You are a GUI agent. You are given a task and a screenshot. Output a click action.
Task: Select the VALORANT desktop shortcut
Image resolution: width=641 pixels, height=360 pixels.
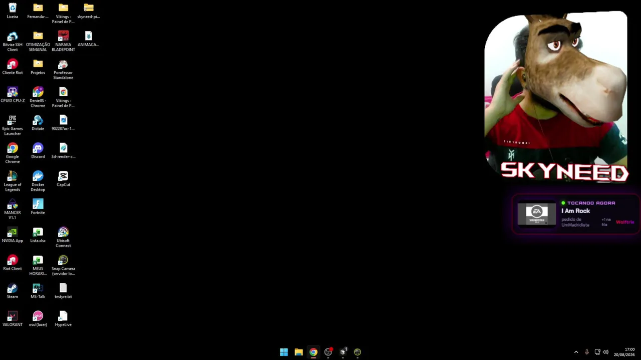(x=13, y=319)
